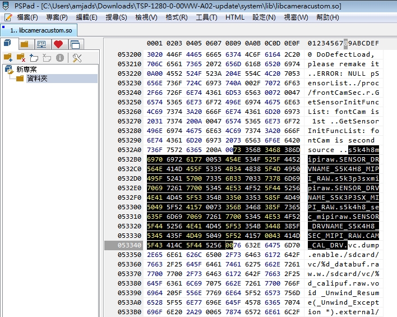Click hex value 3020 on row 053200
The width and height of the screenshot is (397, 317).
[155, 54]
